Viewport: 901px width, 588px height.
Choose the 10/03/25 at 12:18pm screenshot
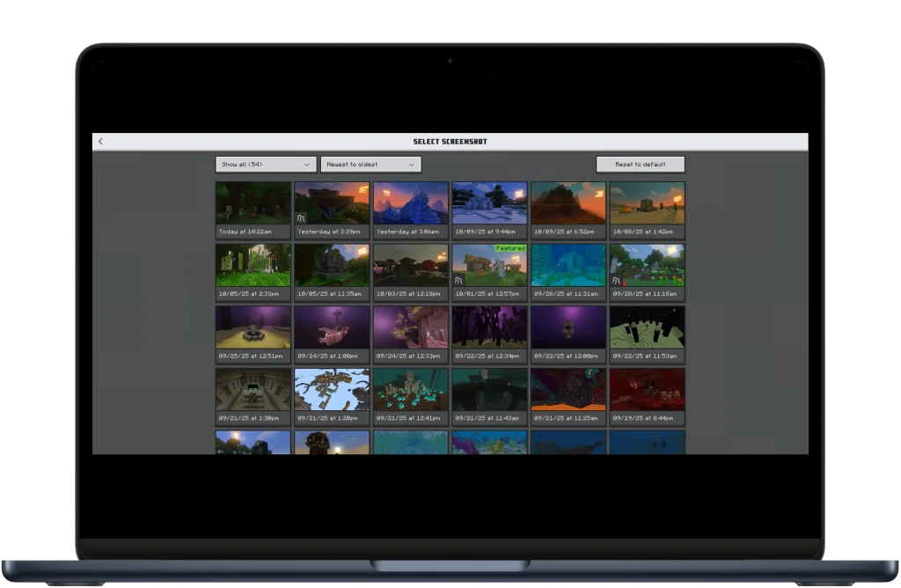(x=411, y=273)
